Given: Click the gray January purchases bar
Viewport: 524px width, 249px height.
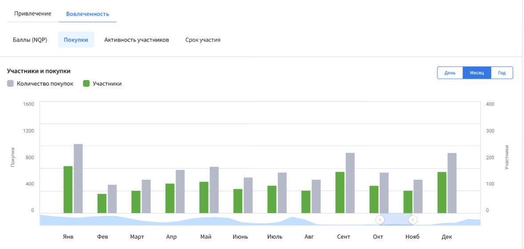Looking at the screenshot, I should coord(78,178).
